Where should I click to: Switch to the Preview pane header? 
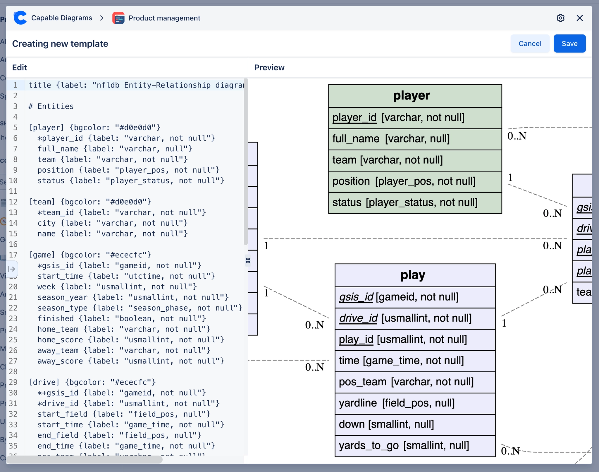tap(269, 67)
